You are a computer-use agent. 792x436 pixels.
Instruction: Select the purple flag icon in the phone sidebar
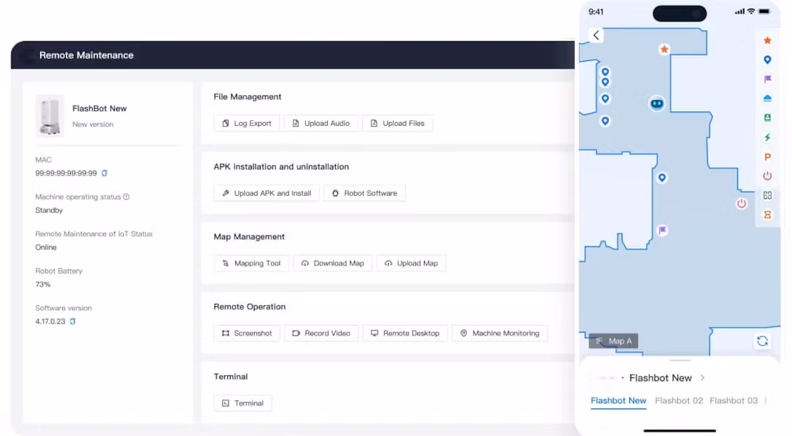coord(768,79)
